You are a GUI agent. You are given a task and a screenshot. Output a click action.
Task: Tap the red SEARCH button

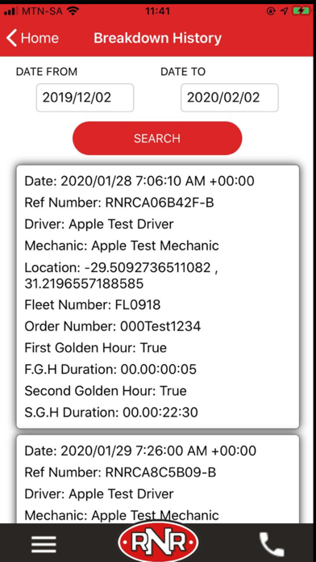[x=157, y=138]
